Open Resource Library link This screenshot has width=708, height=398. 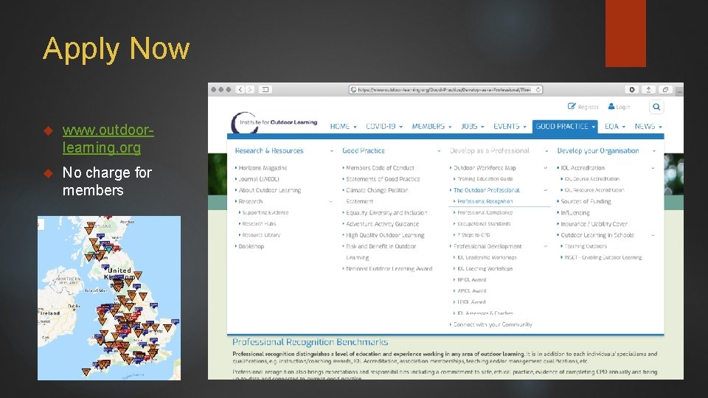click(x=261, y=235)
